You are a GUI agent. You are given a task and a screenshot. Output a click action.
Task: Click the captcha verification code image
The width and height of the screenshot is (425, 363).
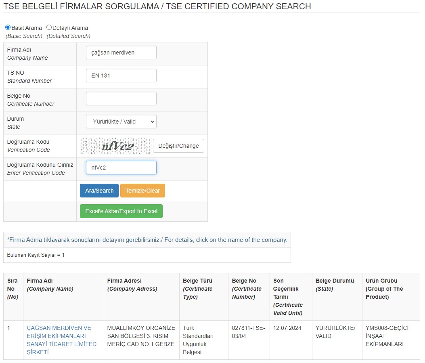pyautogui.click(x=115, y=146)
